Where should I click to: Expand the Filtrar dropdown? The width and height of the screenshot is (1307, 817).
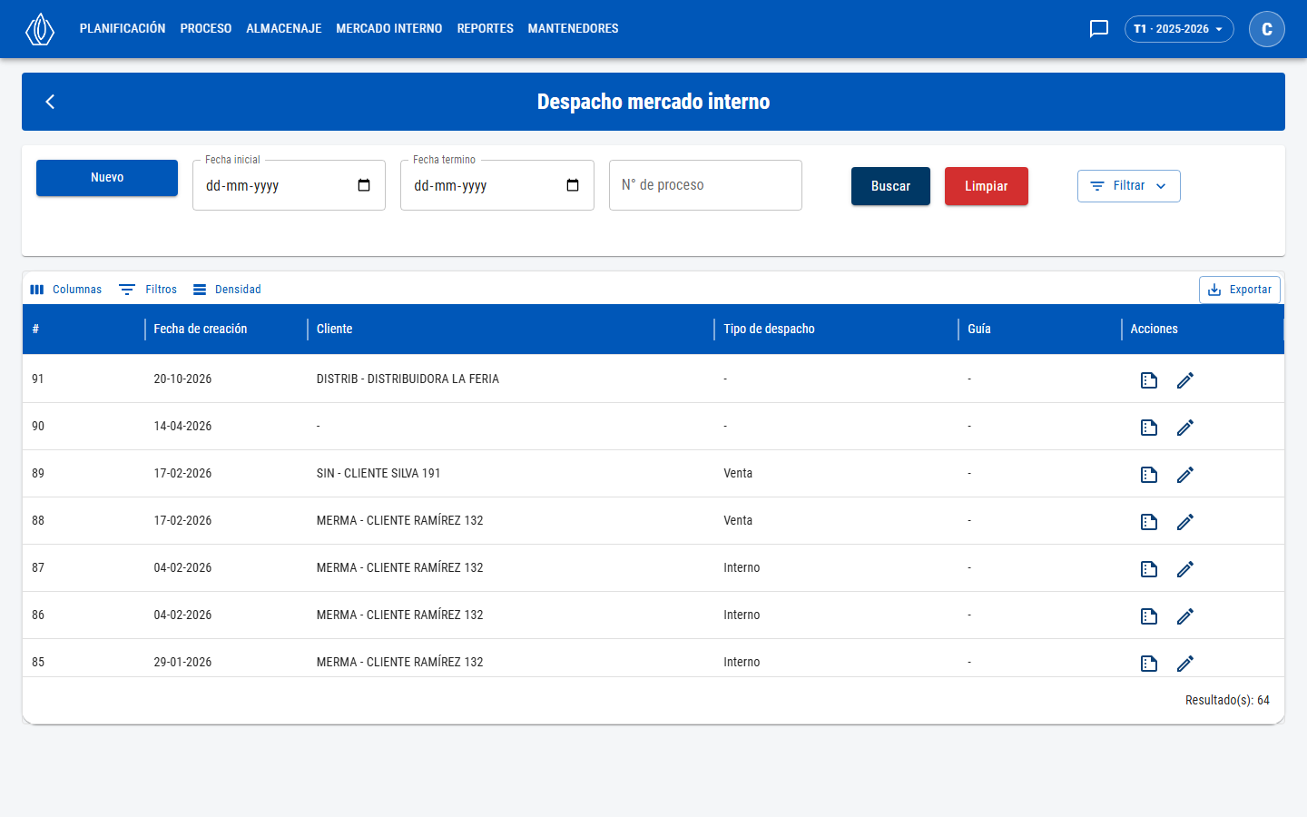point(1128,186)
